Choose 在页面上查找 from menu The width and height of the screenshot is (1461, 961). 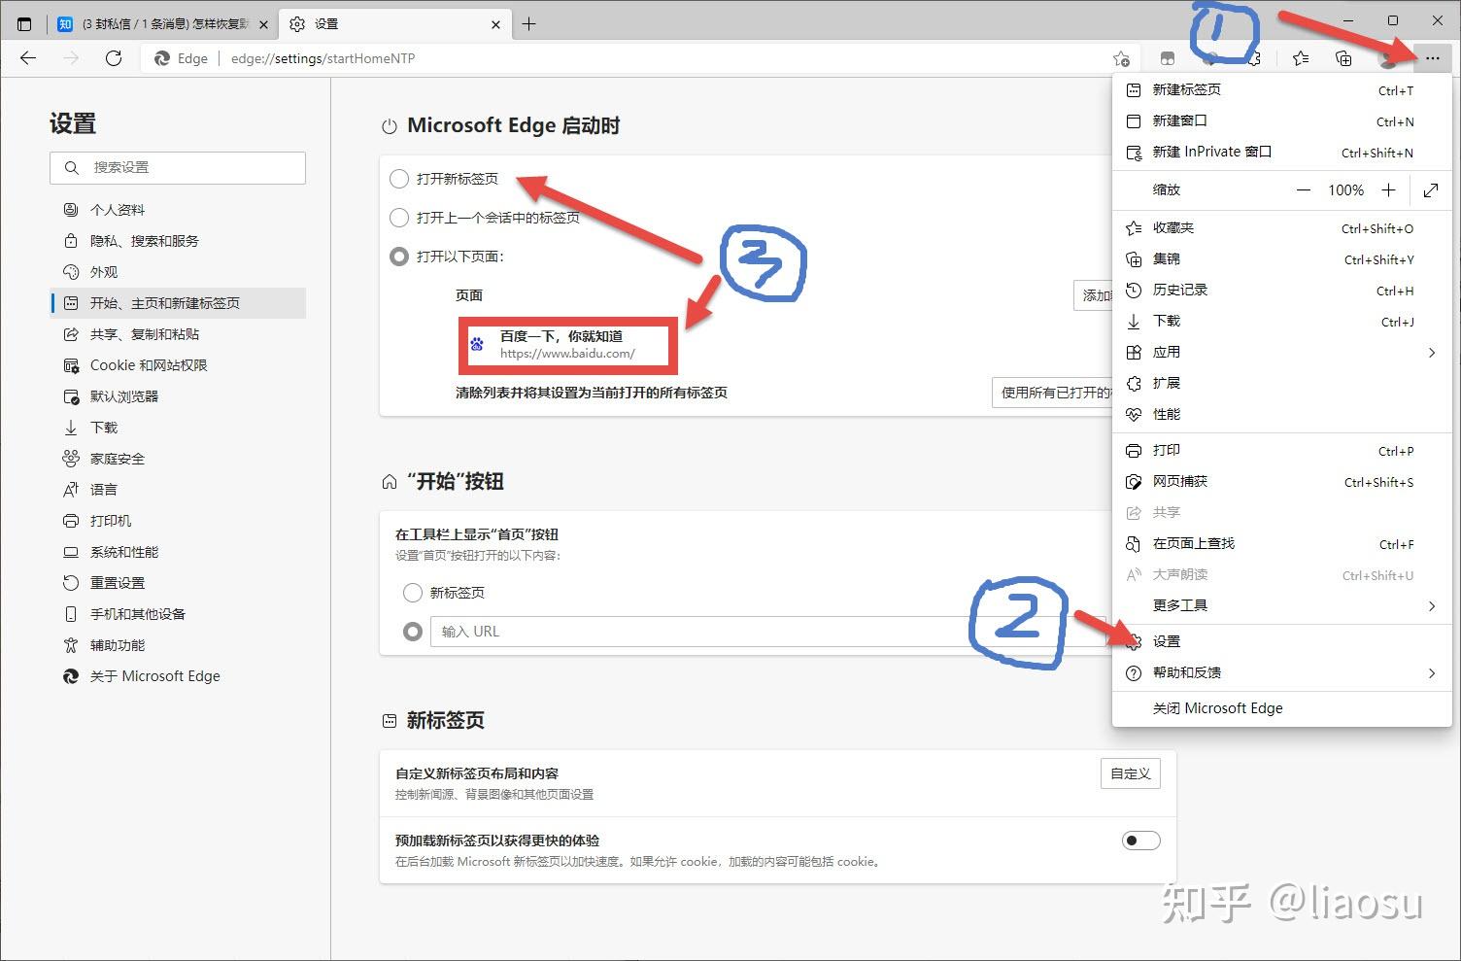point(1281,544)
